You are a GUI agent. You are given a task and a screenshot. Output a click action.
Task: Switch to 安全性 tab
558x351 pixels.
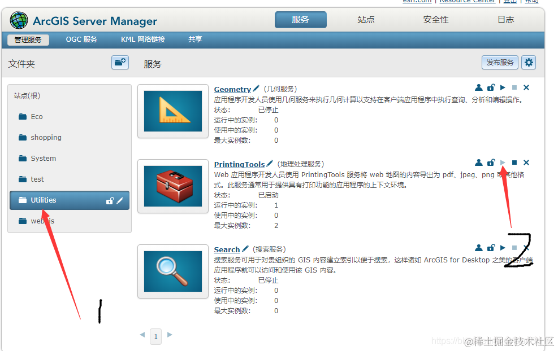(435, 20)
